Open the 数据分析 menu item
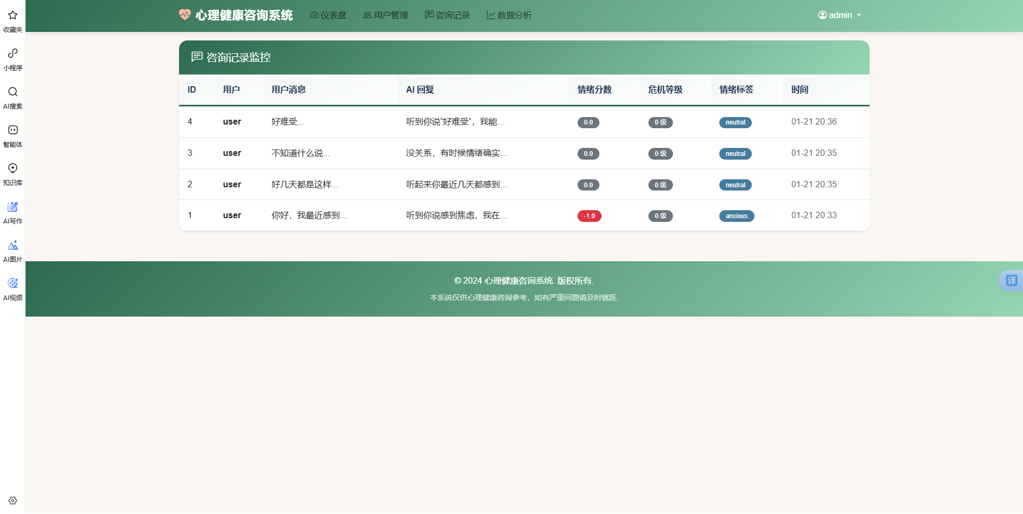Image resolution: width=1023 pixels, height=514 pixels. click(509, 15)
